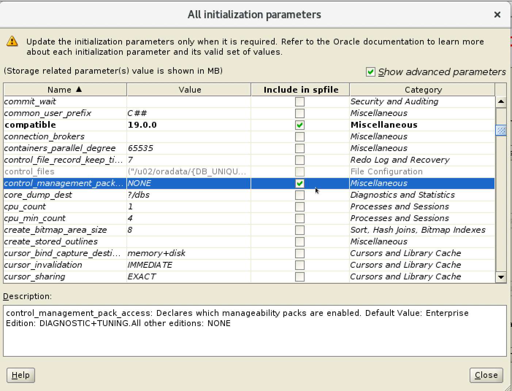Click the Diagnostics and Statistics category cell
This screenshot has width=512, height=391.
422,195
